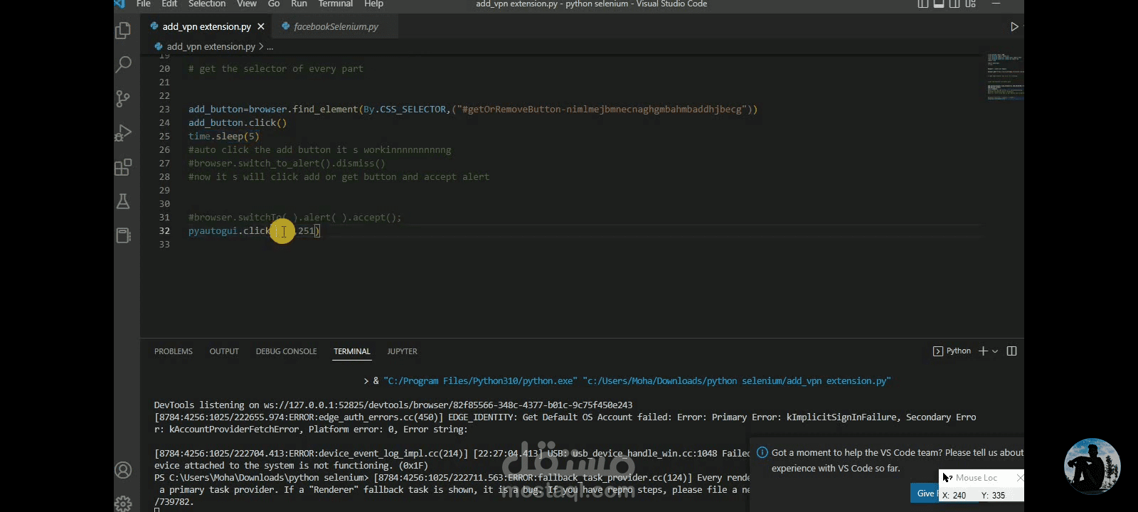Image resolution: width=1138 pixels, height=512 pixels.
Task: Open the File menu
Action: coord(144,4)
